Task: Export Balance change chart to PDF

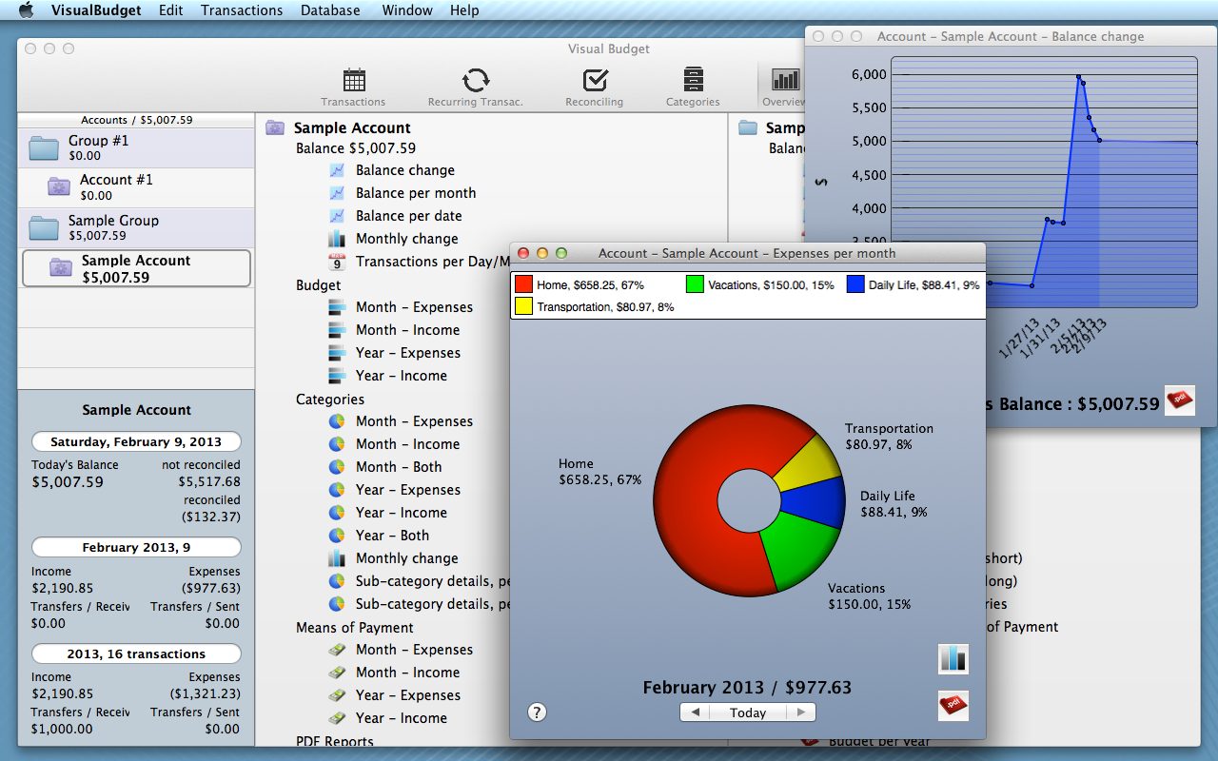Action: pyautogui.click(x=1180, y=400)
